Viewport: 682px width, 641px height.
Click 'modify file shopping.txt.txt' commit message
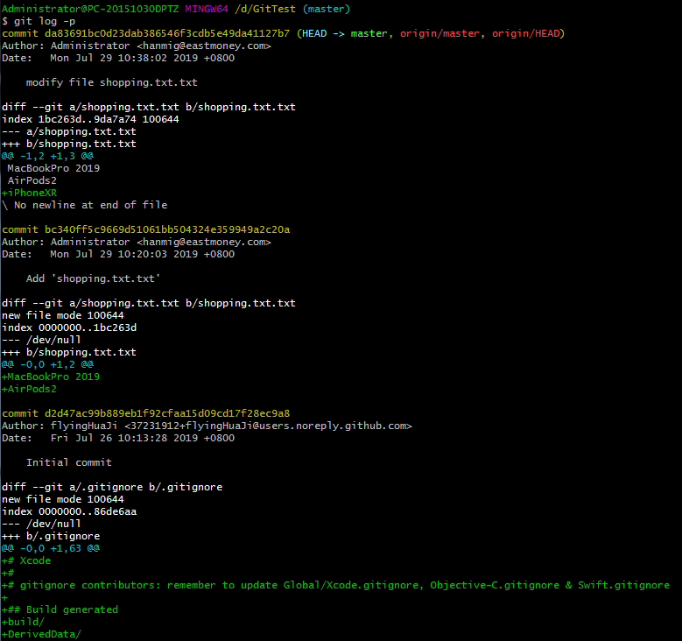112,82
